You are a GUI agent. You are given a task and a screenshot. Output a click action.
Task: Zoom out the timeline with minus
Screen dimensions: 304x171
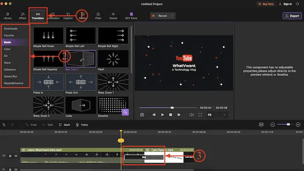click(x=273, y=125)
